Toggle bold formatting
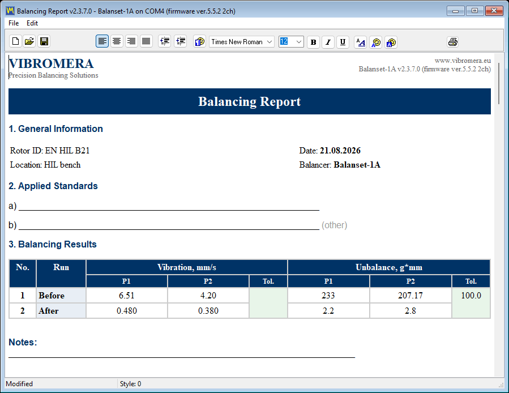 tap(313, 42)
